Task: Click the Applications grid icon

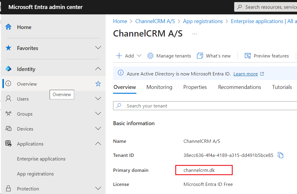Action: (8, 143)
